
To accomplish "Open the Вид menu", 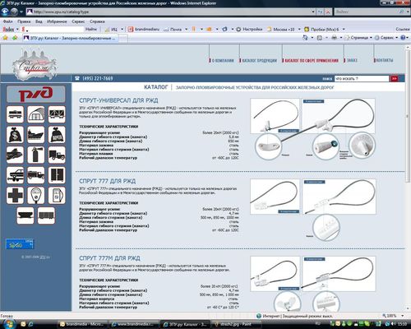I will 39,21.
